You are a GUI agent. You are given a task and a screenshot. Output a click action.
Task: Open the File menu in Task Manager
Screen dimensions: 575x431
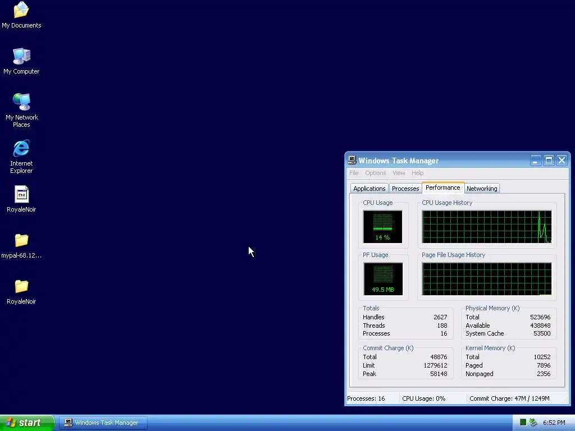pos(354,173)
